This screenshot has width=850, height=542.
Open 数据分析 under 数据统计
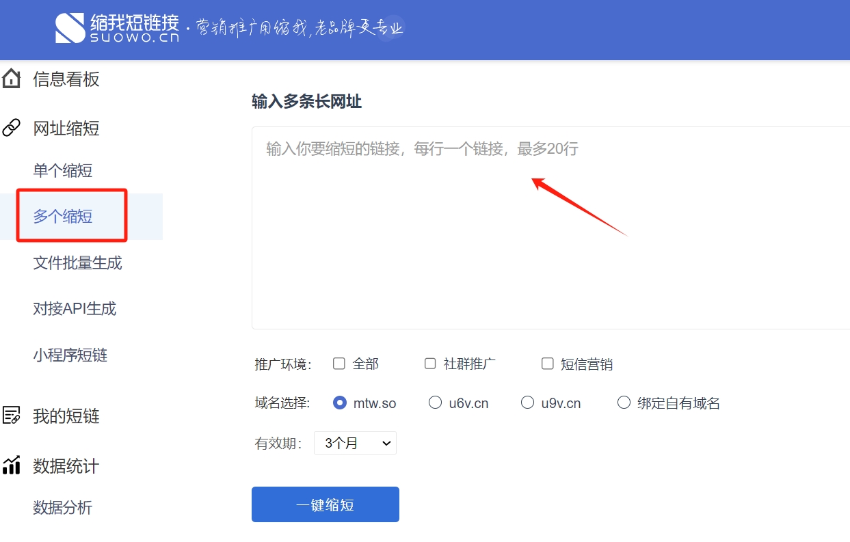62,508
